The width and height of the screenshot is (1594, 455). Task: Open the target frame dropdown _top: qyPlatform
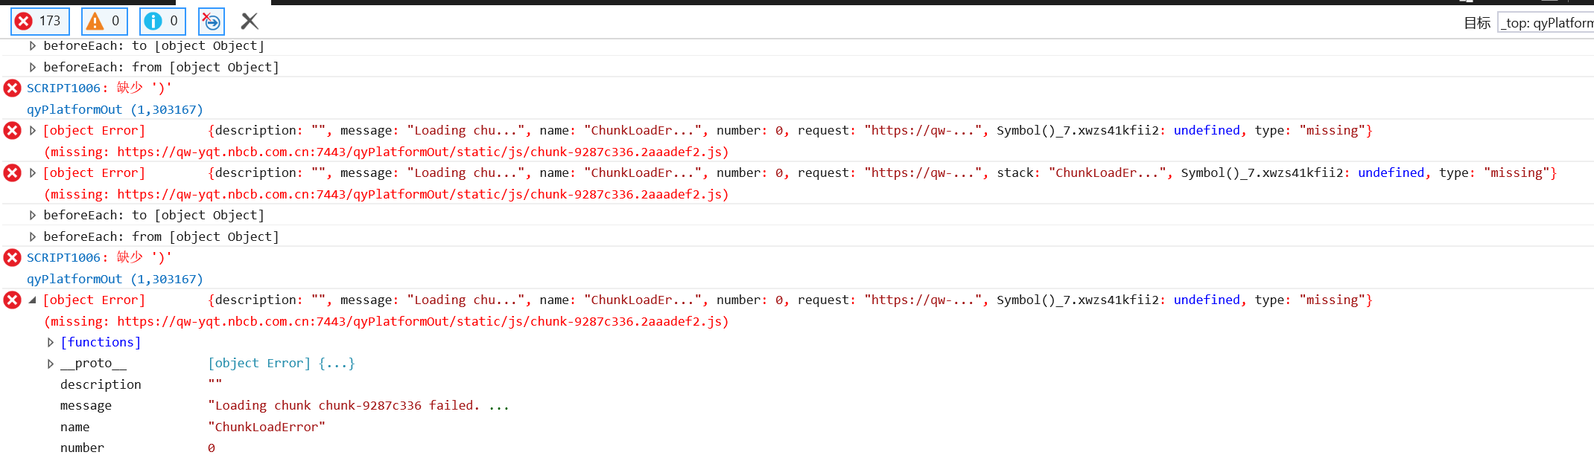(x=1546, y=23)
